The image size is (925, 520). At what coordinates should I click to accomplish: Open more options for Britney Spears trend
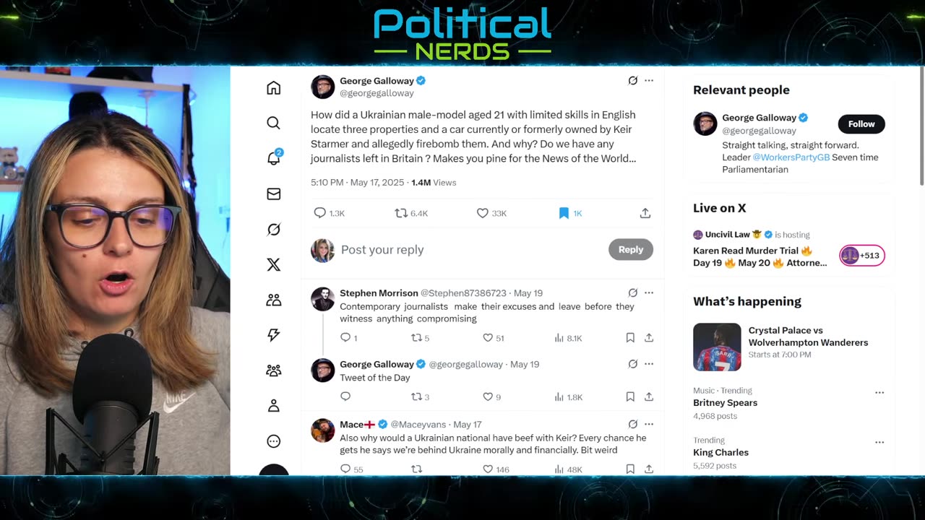pos(879,393)
